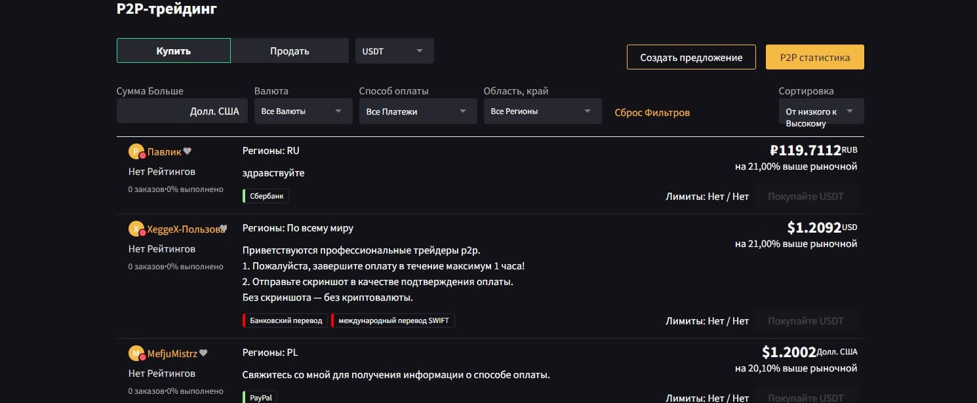Click Павлик's avatar icon
Viewport: 977px width, 403px height.
(136, 151)
